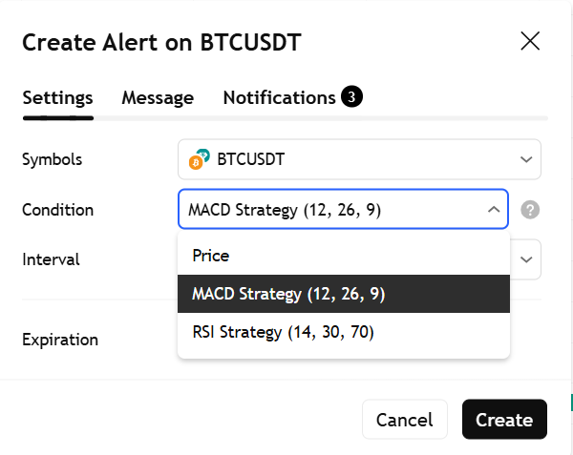This screenshot has width=573, height=455.
Task: Open the Notifications tab
Action: pos(279,97)
